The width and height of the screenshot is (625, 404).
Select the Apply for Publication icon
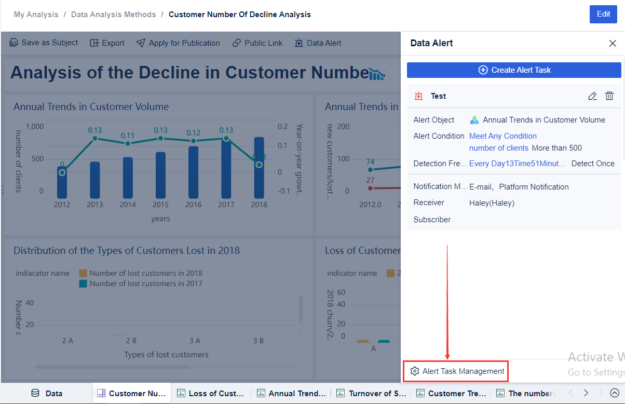click(x=141, y=43)
